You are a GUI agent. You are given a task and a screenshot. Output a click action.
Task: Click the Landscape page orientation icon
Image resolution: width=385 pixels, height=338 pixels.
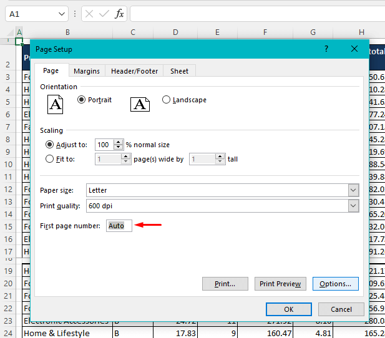140,104
